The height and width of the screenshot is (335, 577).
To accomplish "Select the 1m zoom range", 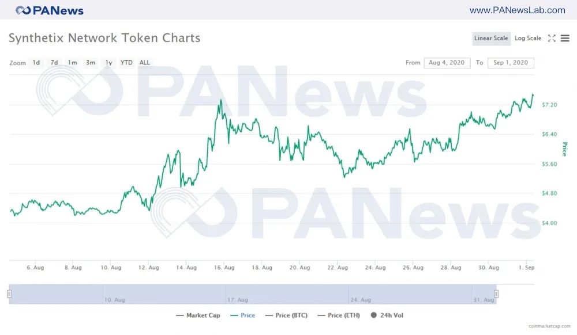I will tap(72, 63).
